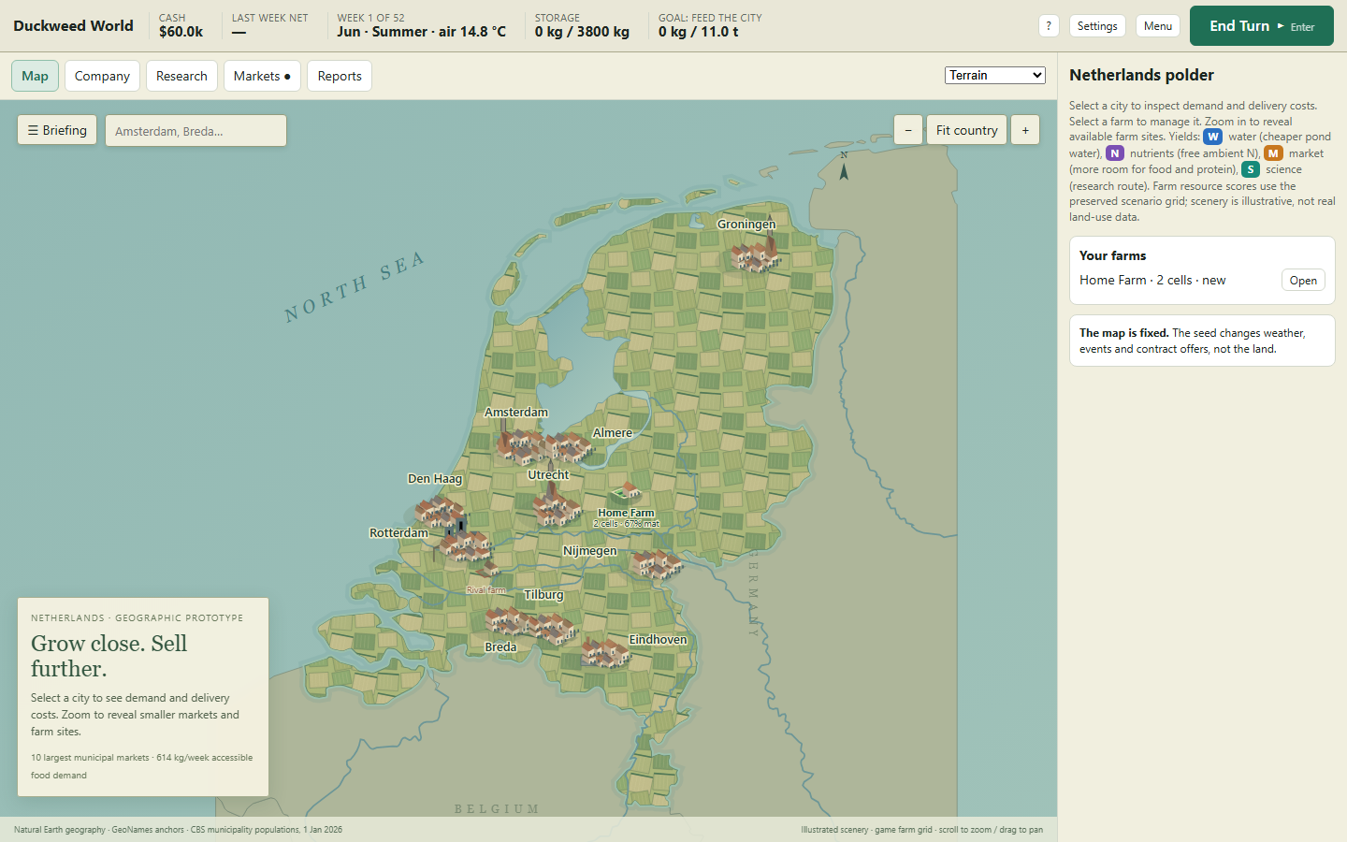Open the Research tab
Image resolution: width=1347 pixels, height=842 pixels.
pyautogui.click(x=181, y=76)
